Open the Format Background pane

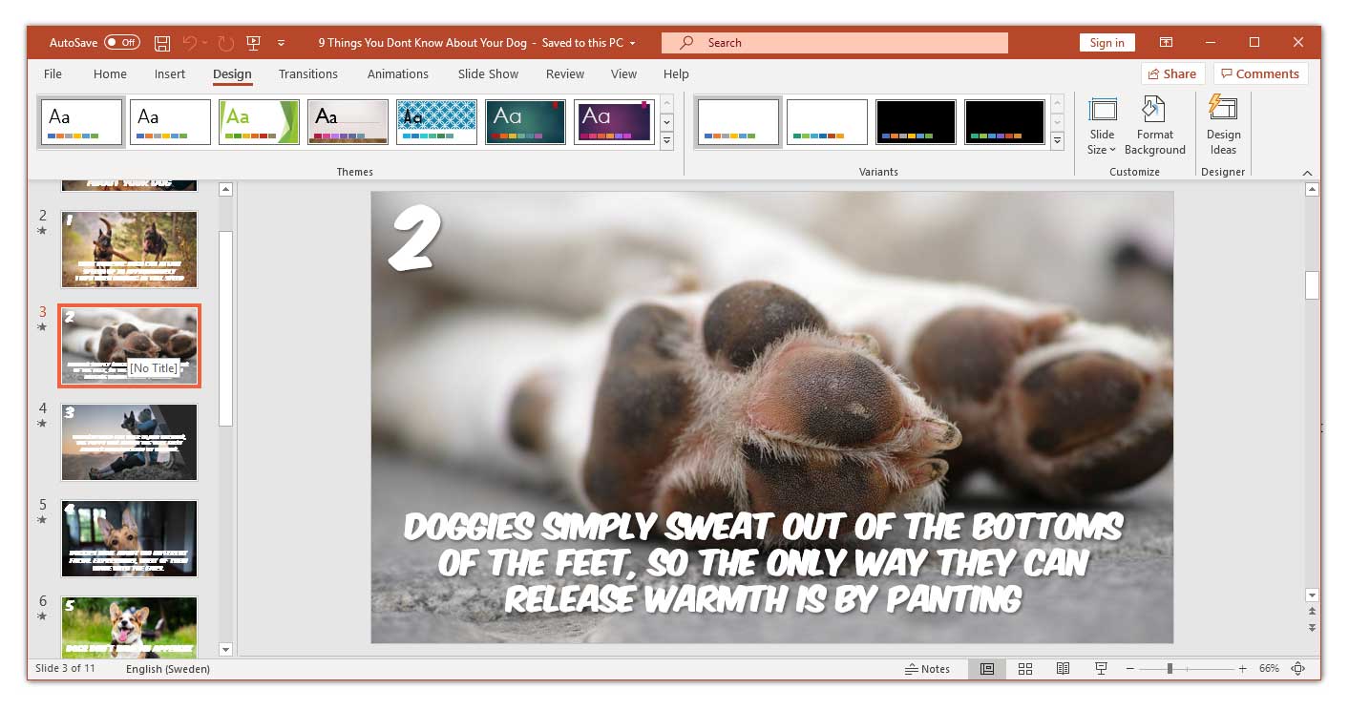coord(1154,124)
